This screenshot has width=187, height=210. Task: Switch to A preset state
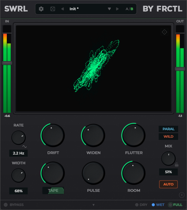tap(127, 9)
